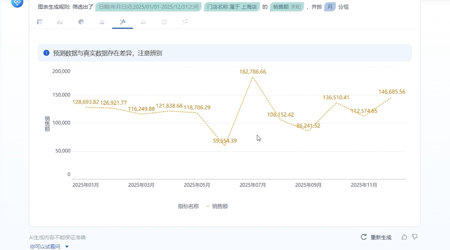Click the 你可以试着问 link text

point(45,246)
